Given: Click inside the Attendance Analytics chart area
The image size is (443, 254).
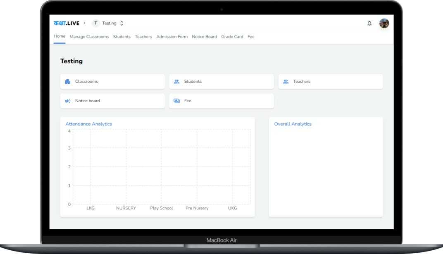Looking at the screenshot, I should [161, 167].
